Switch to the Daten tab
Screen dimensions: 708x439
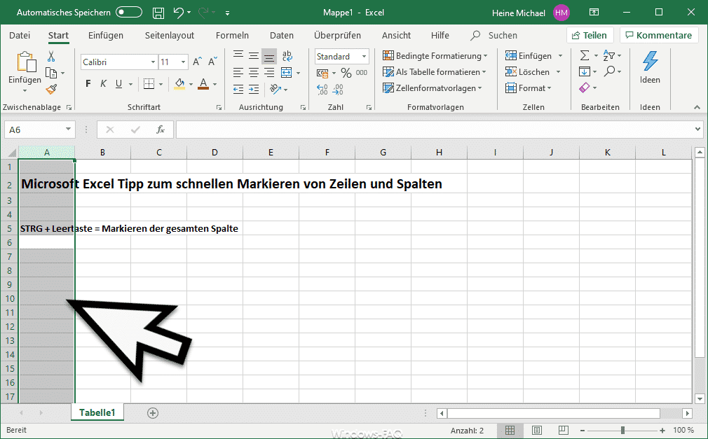282,35
